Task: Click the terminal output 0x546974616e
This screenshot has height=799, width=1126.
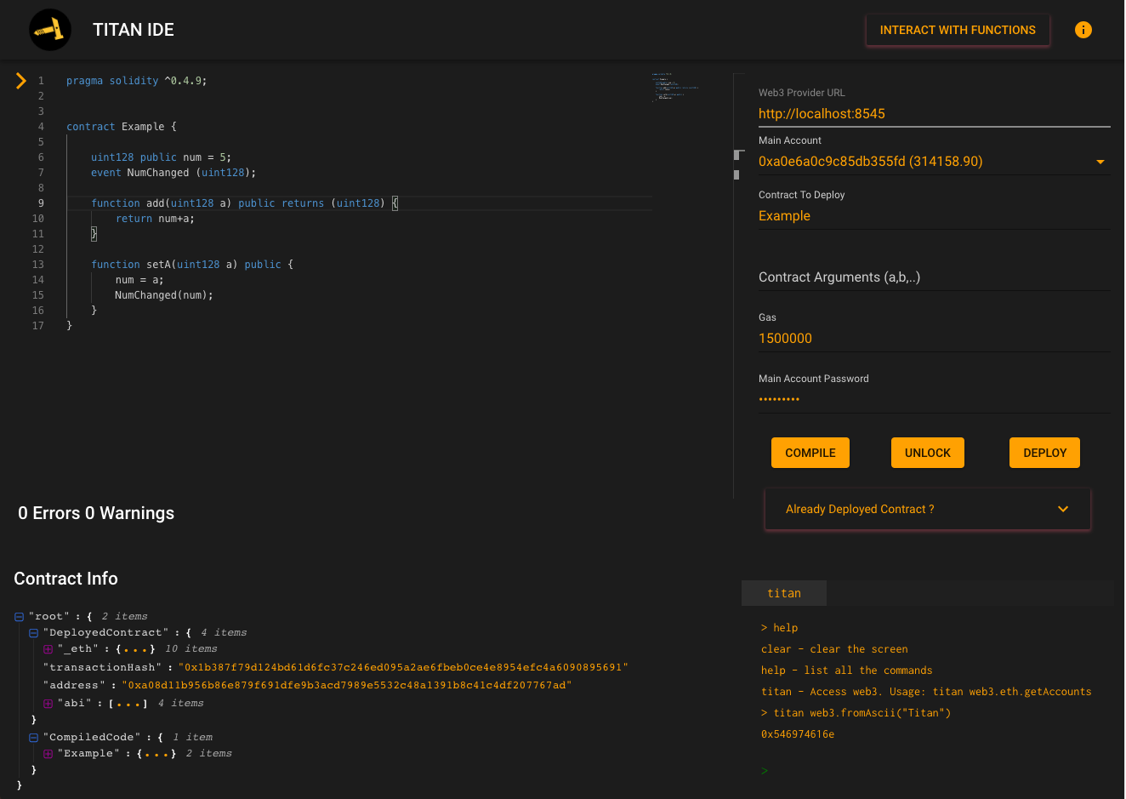Action: [798, 734]
